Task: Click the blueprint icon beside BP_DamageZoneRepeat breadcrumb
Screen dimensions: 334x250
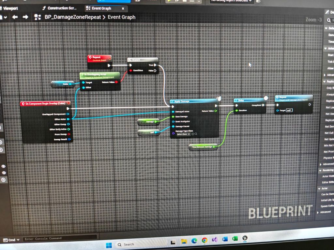Action: (x=38, y=17)
